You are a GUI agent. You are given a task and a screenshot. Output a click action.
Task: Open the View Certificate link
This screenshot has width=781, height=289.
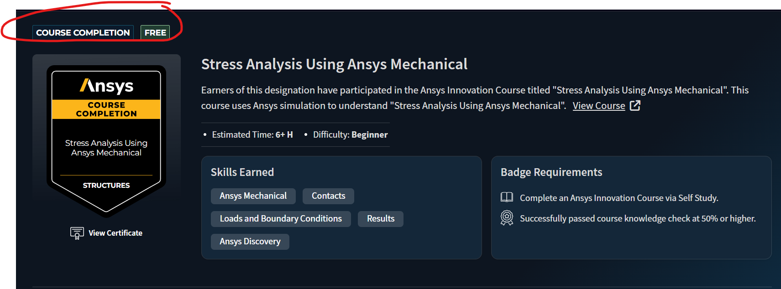[x=115, y=233]
